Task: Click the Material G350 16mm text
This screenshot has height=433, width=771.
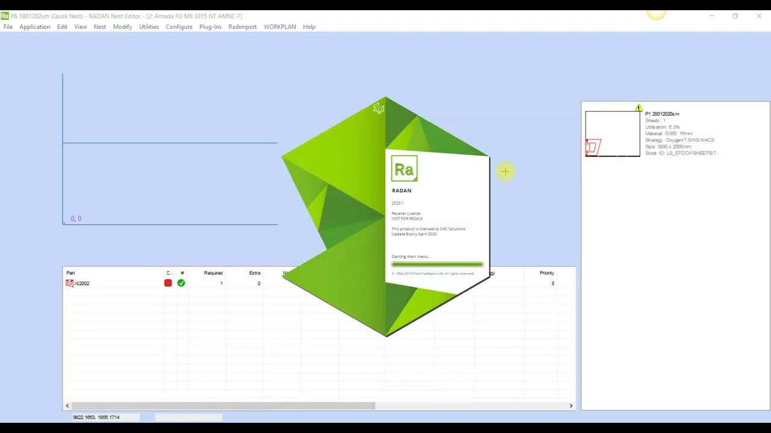Action: [669, 134]
